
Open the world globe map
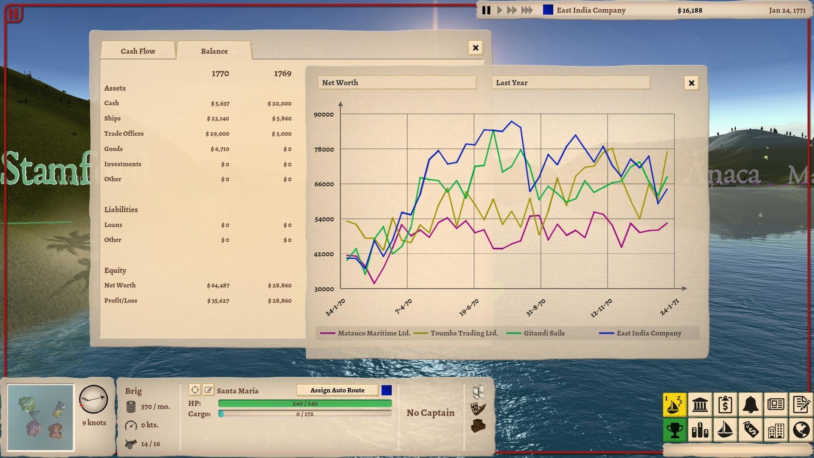coord(801,430)
